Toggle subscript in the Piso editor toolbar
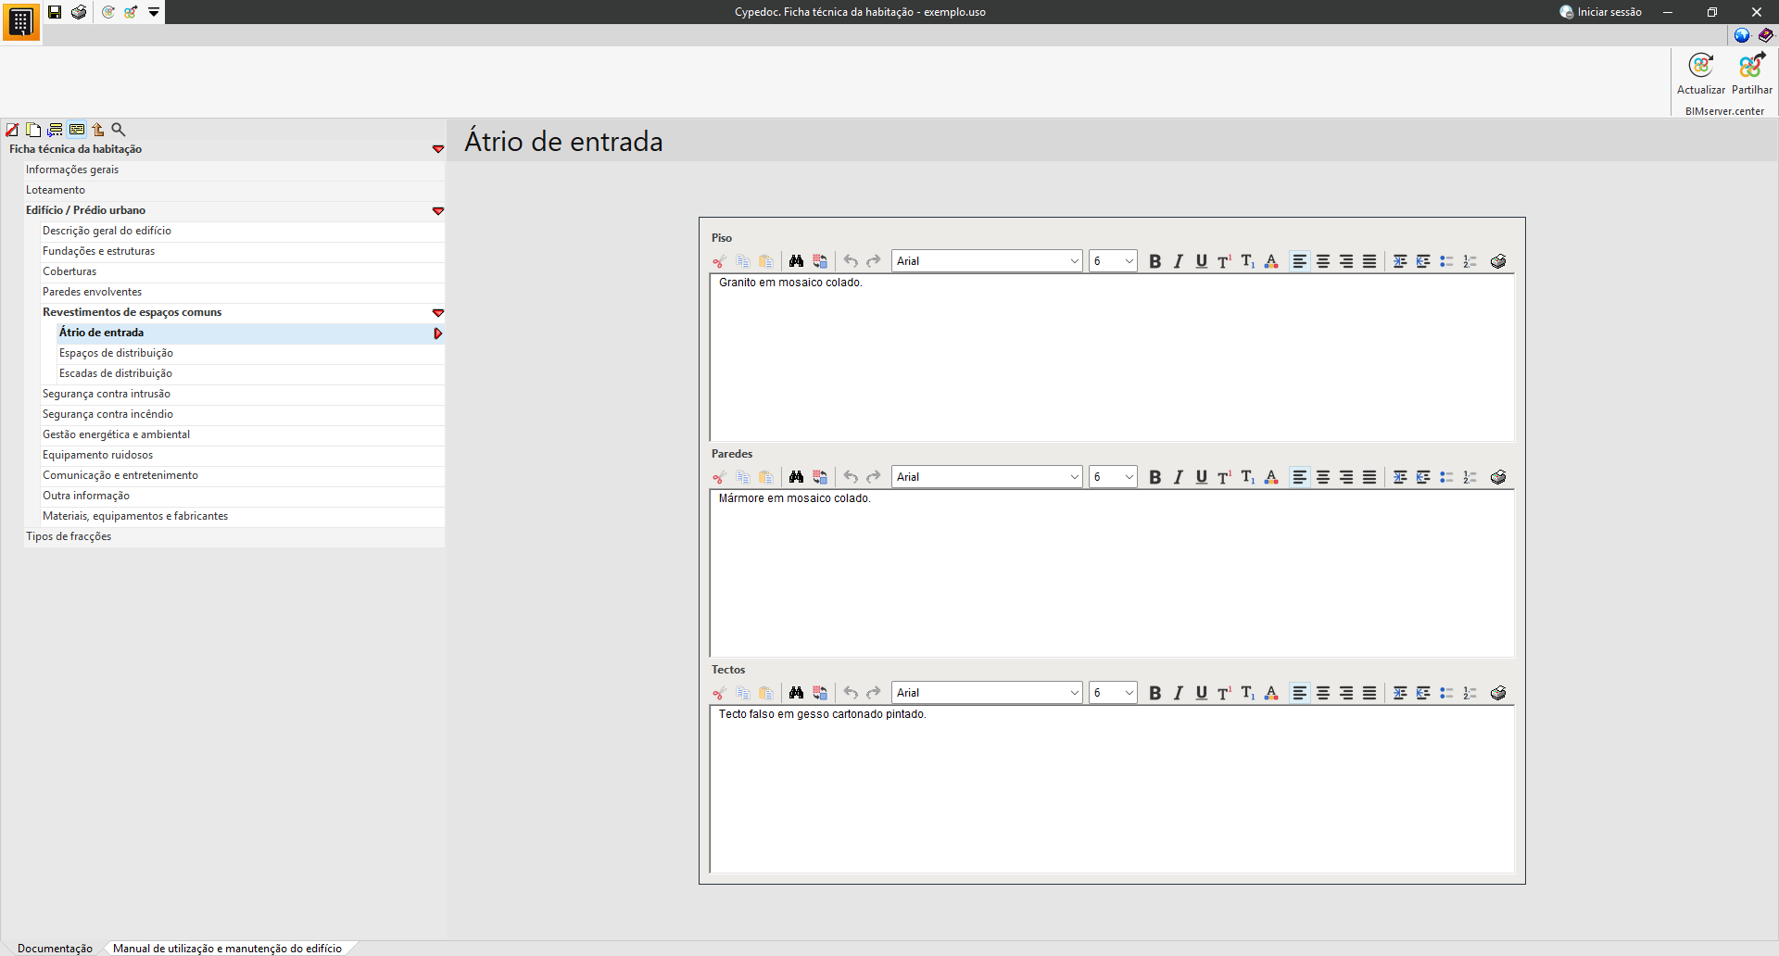The height and width of the screenshot is (956, 1779). (1248, 261)
